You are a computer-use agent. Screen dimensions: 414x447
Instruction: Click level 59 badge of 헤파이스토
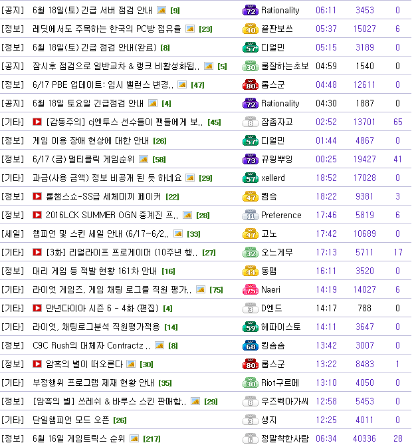(x=251, y=327)
